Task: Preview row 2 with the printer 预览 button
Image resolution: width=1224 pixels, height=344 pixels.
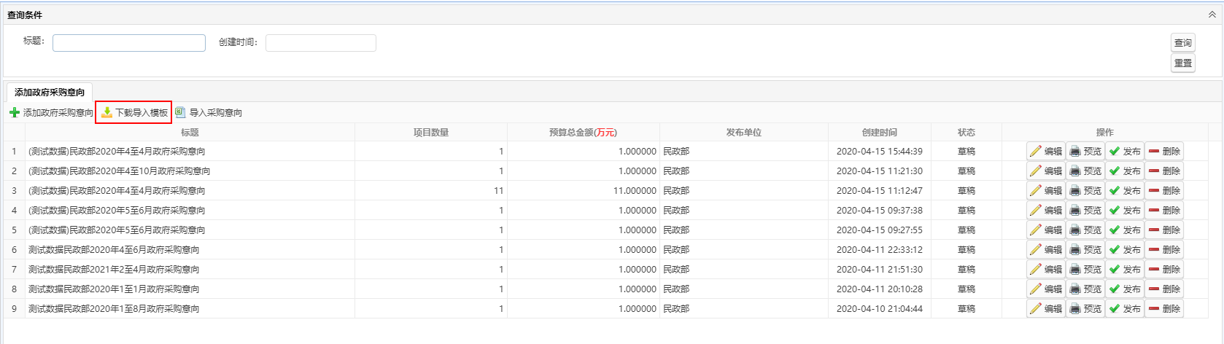Action: point(1085,171)
